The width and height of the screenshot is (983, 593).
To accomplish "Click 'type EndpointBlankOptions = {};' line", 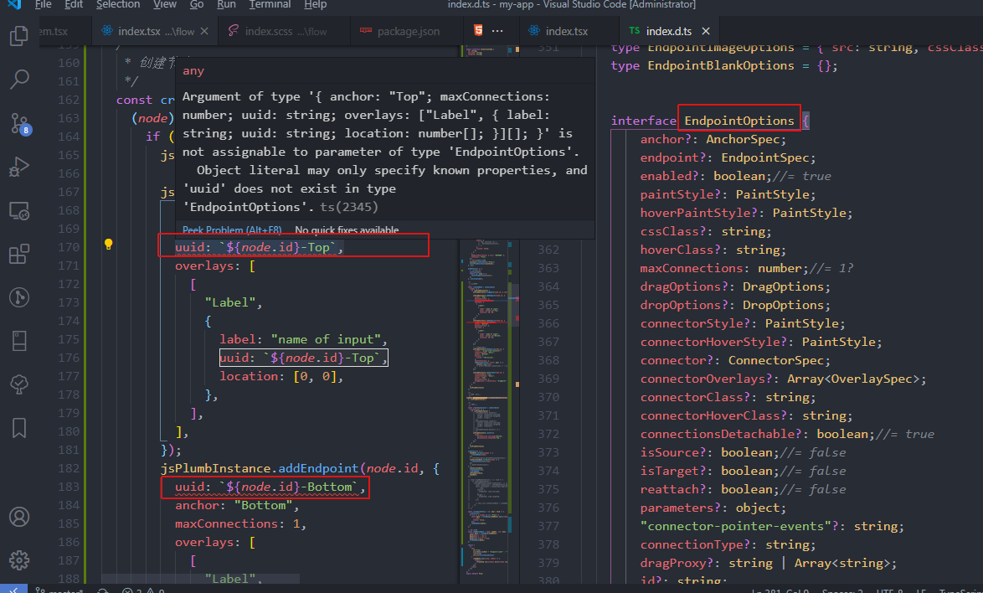I will coord(724,66).
